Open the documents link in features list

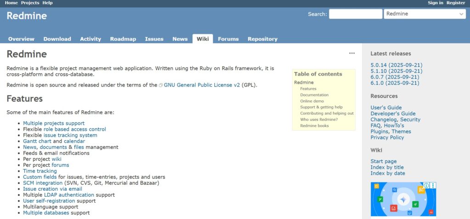tap(53, 147)
